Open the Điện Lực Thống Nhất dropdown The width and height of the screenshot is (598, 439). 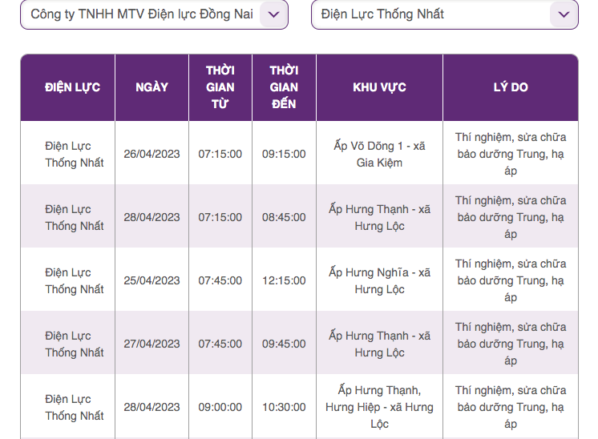click(x=445, y=14)
